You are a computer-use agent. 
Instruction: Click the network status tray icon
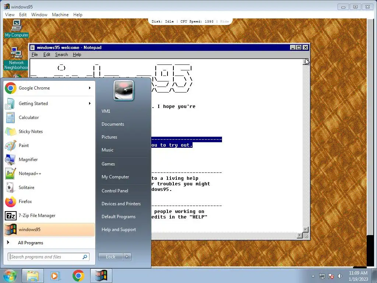click(322, 276)
